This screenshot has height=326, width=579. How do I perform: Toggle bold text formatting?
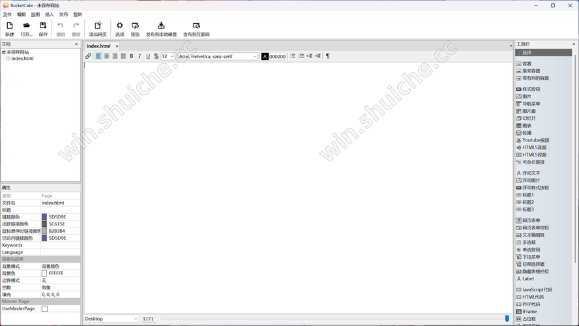point(131,57)
